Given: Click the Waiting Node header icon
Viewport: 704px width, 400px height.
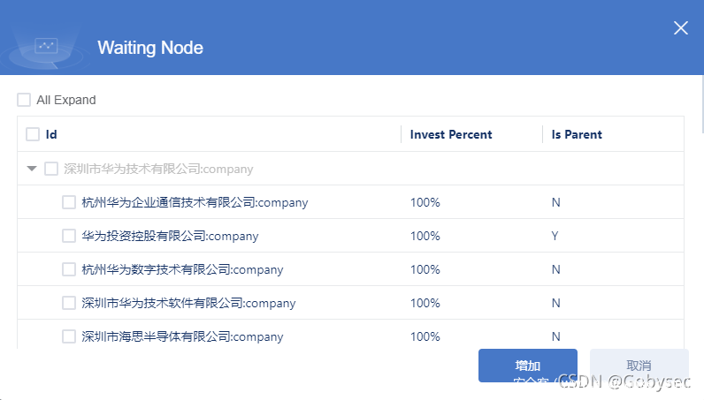Looking at the screenshot, I should 46,47.
